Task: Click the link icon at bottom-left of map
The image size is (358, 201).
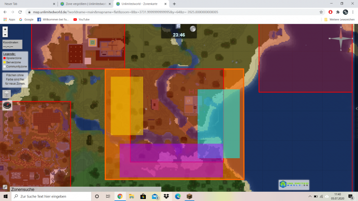Action: coord(5,187)
